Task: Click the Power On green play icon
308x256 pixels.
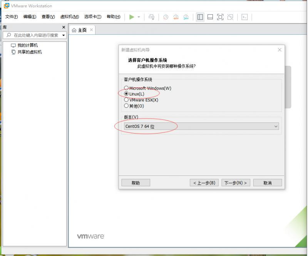Action: click(132, 16)
